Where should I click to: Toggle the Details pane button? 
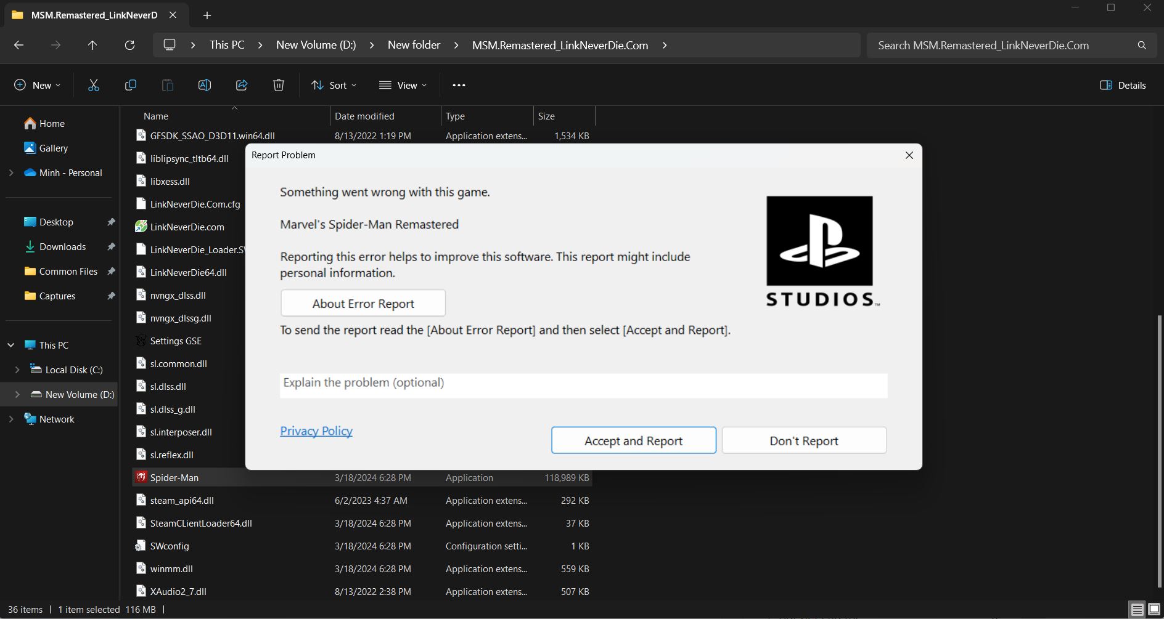point(1123,85)
